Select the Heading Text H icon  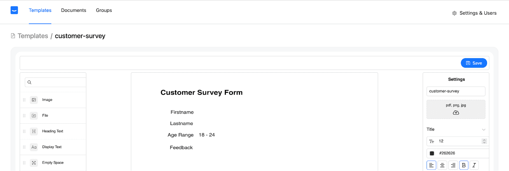[x=34, y=131]
